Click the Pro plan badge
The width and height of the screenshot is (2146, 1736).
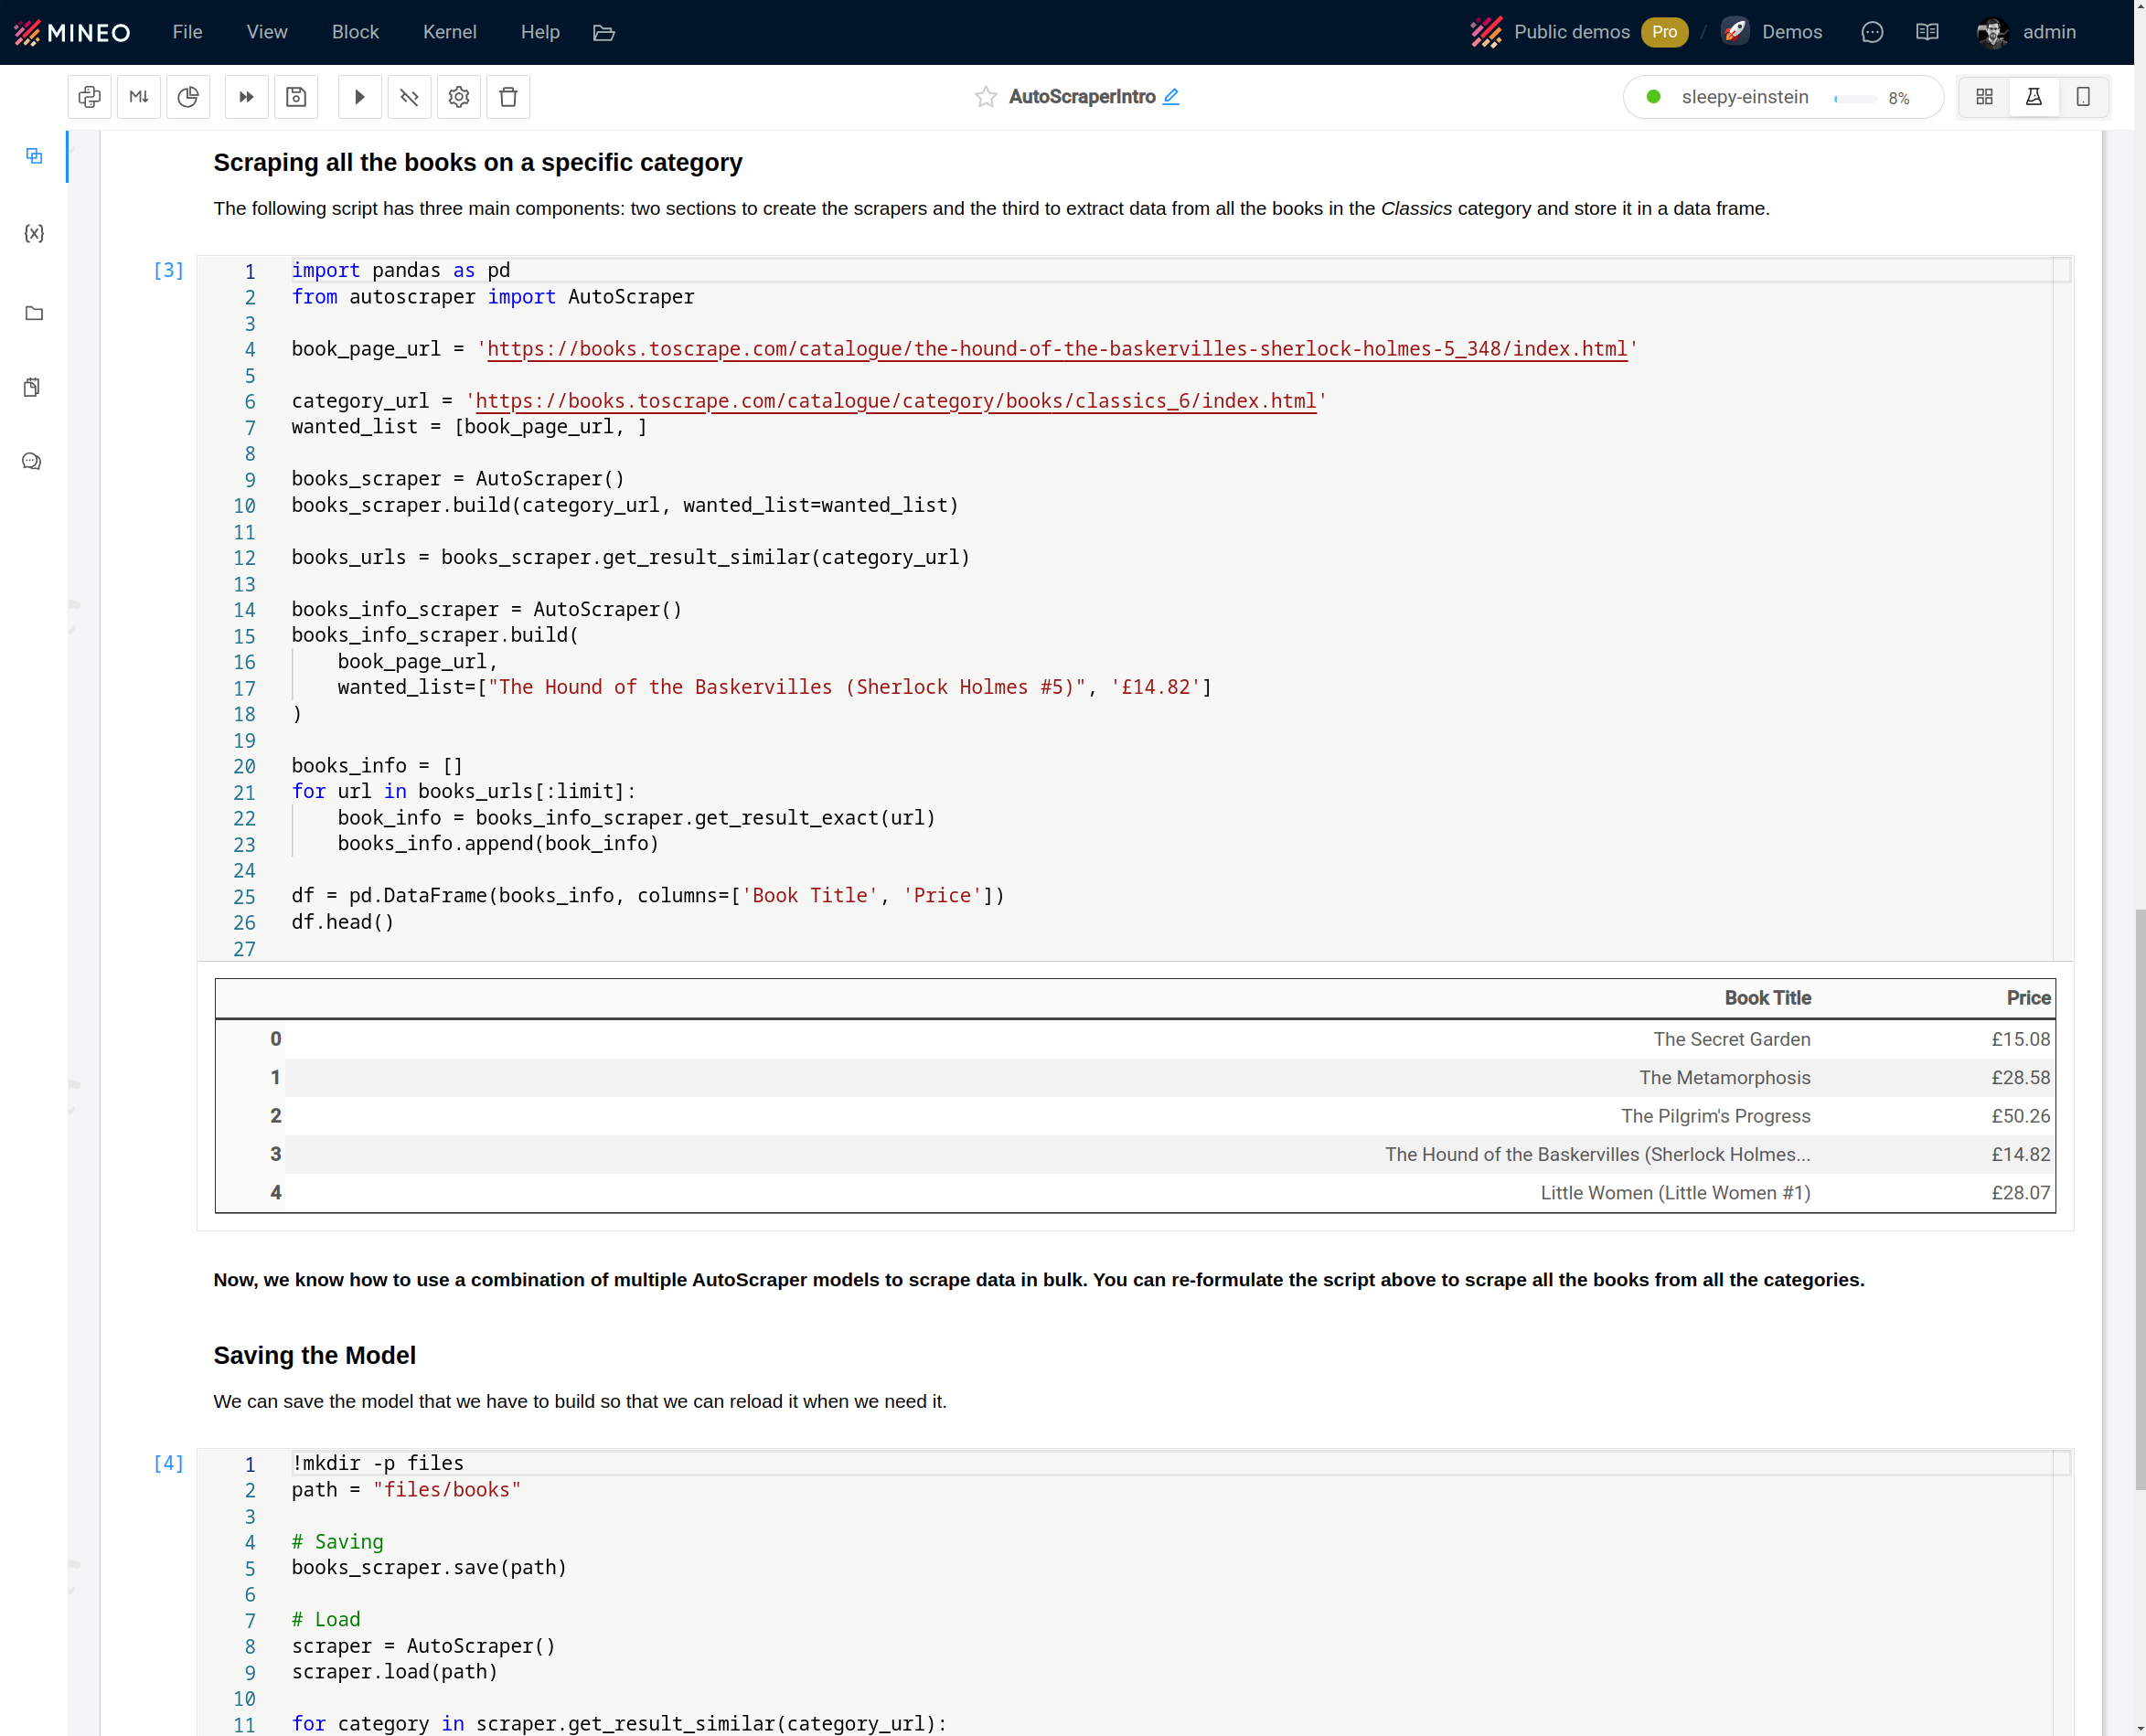pyautogui.click(x=1664, y=32)
